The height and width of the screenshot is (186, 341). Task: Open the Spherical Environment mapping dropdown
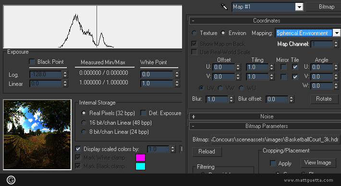(336, 33)
